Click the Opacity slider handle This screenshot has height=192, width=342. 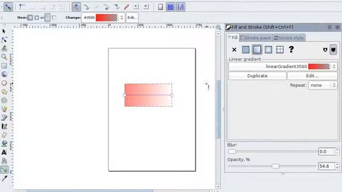coord(276,166)
